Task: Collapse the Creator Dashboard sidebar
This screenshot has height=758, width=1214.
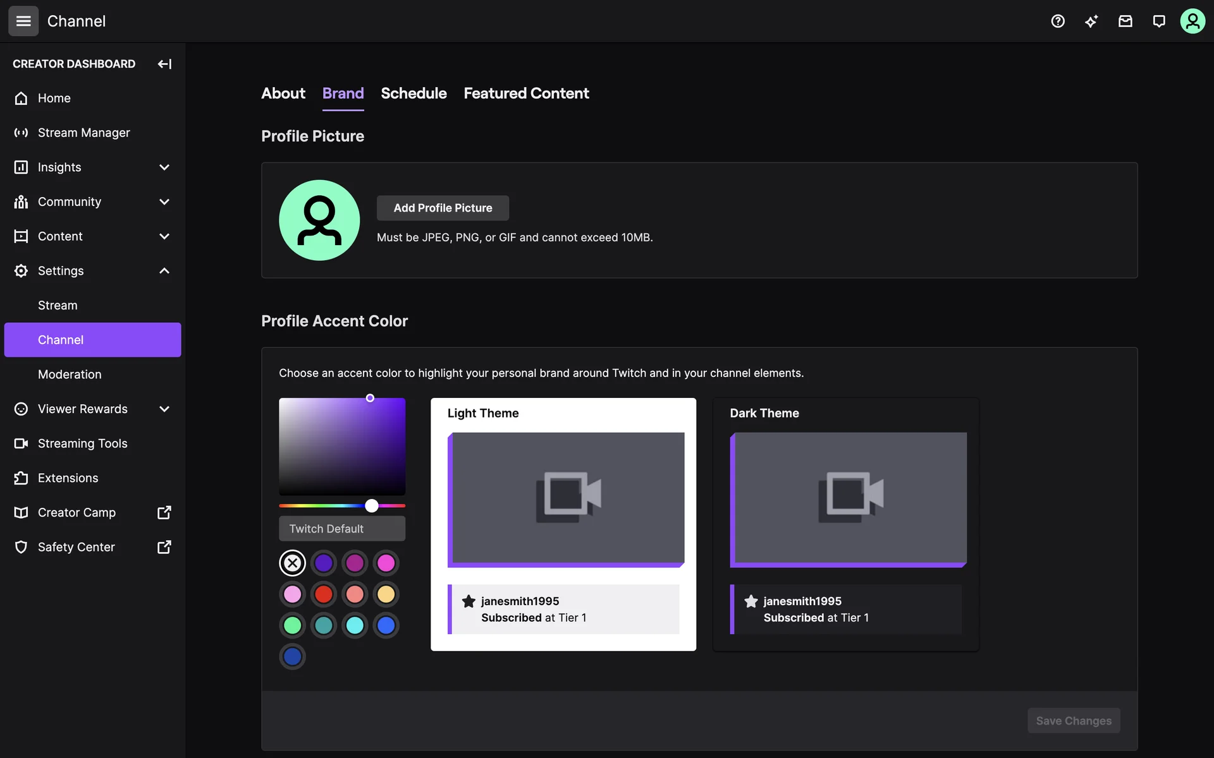Action: point(164,64)
